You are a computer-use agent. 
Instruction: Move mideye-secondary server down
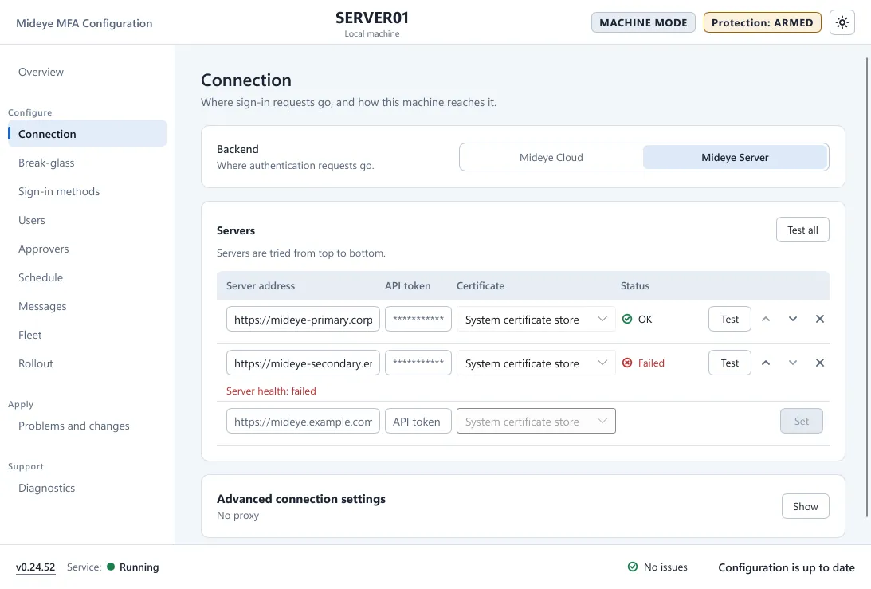[x=793, y=363]
